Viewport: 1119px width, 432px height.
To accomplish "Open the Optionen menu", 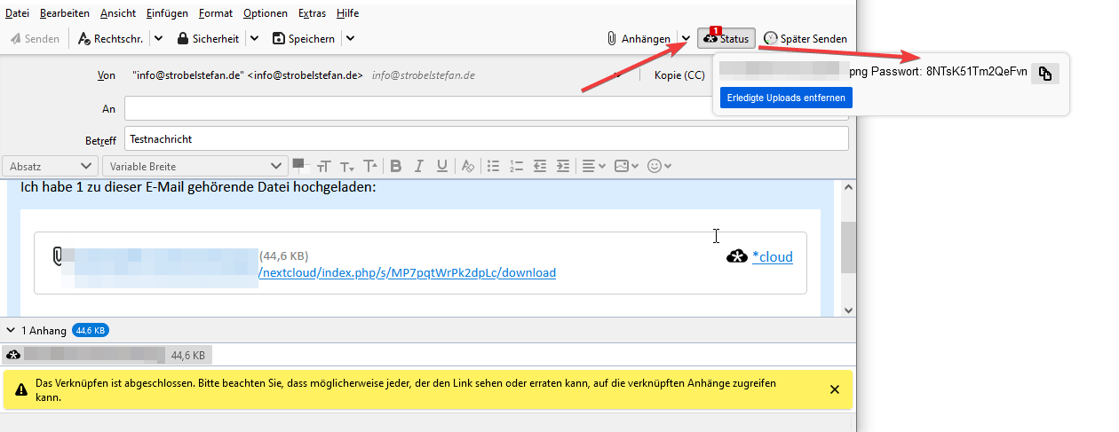I will coord(266,13).
